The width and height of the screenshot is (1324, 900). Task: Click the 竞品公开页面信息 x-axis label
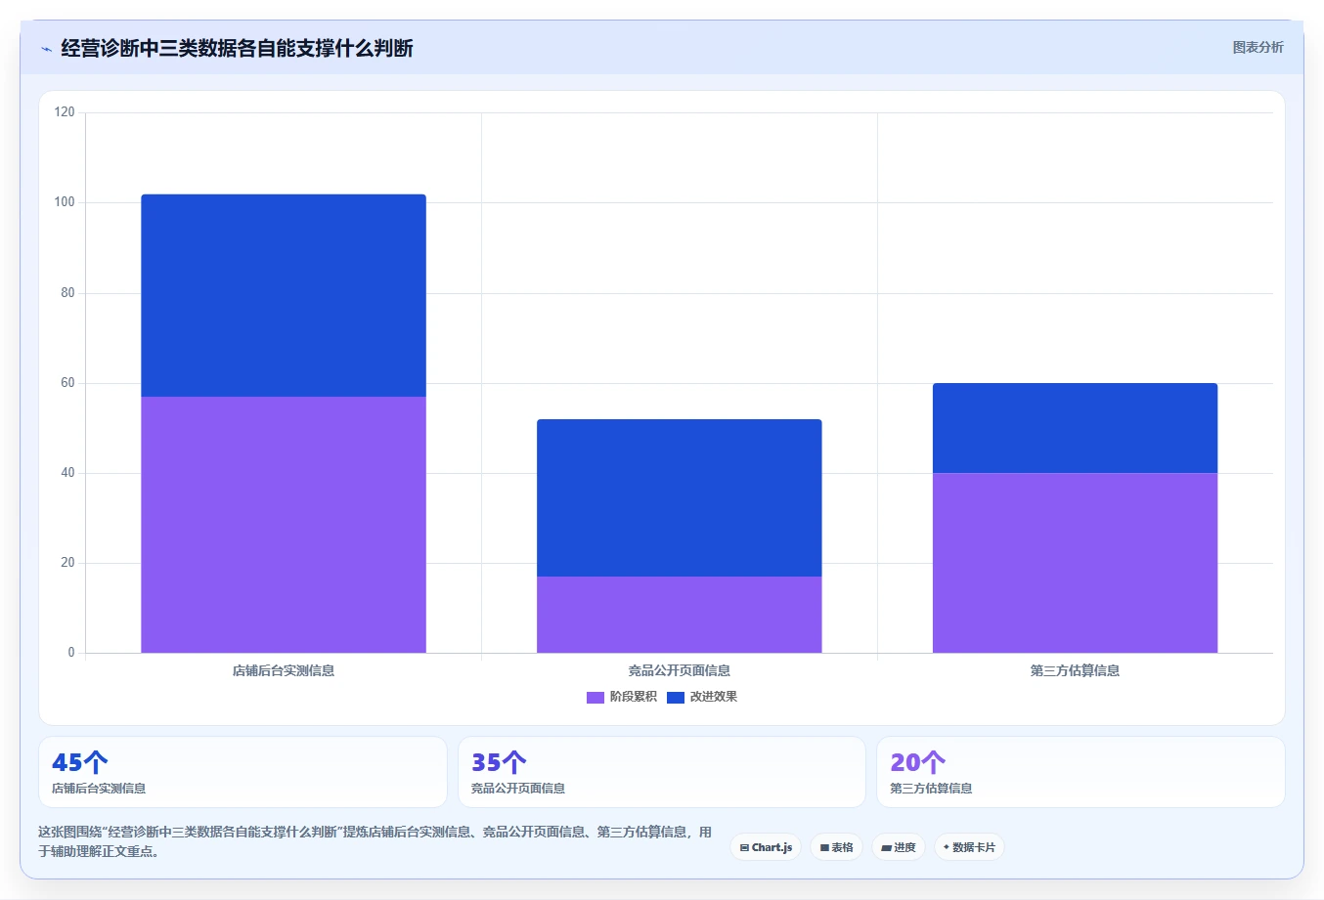(x=680, y=670)
